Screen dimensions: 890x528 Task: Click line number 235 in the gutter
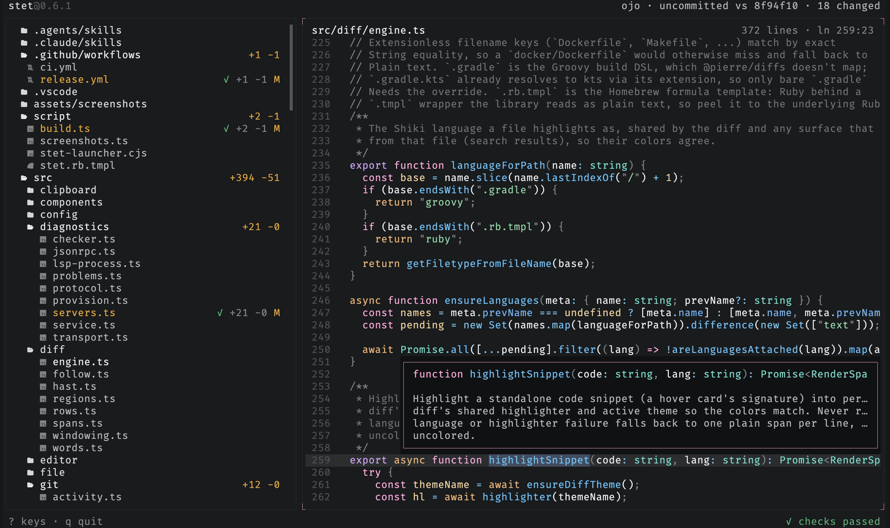pos(321,166)
